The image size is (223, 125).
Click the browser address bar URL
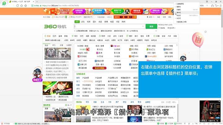[61, 6]
